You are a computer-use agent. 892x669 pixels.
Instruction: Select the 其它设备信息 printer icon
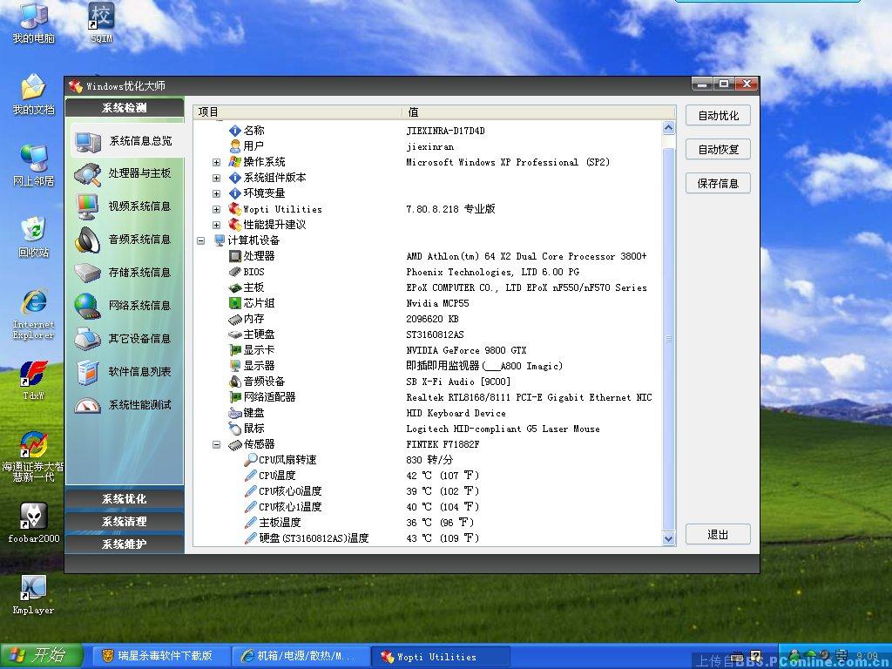[88, 339]
